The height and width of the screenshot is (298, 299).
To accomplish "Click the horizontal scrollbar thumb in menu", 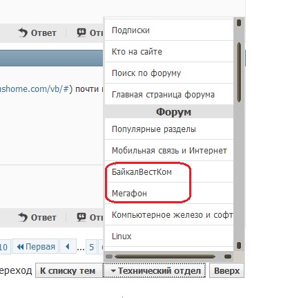I will pyautogui.click(x=165, y=257).
